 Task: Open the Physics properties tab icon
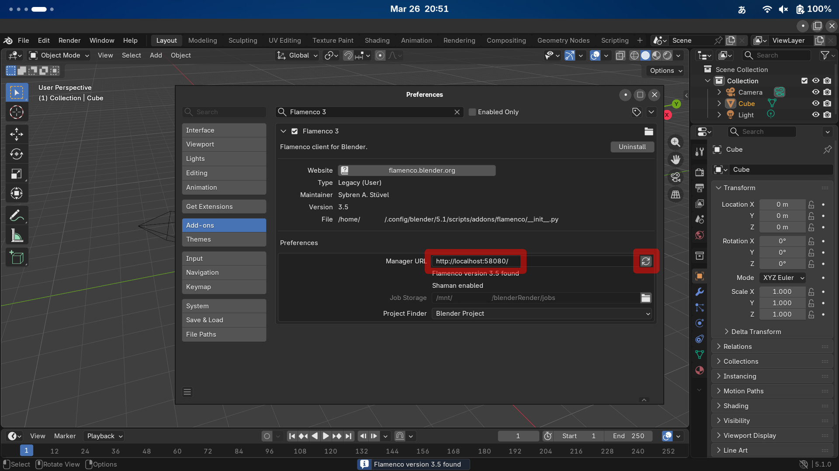(700, 323)
